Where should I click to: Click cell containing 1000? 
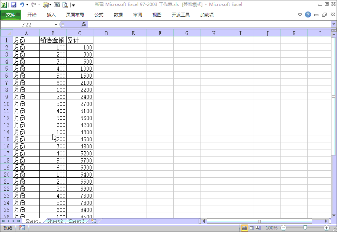(80, 68)
